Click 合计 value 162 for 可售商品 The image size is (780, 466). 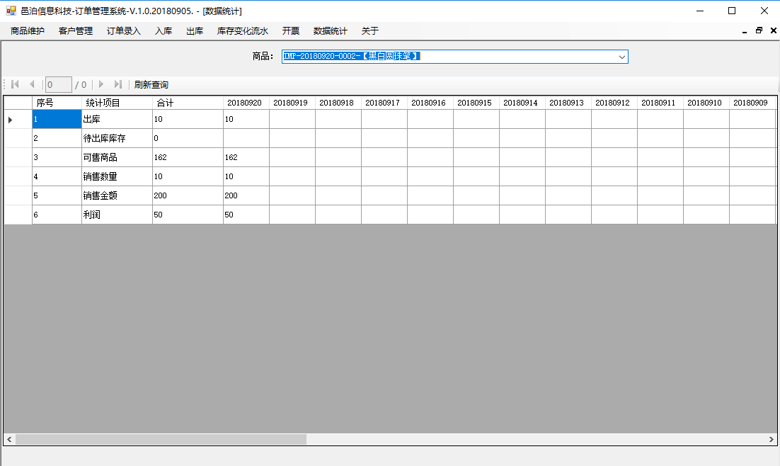click(188, 157)
